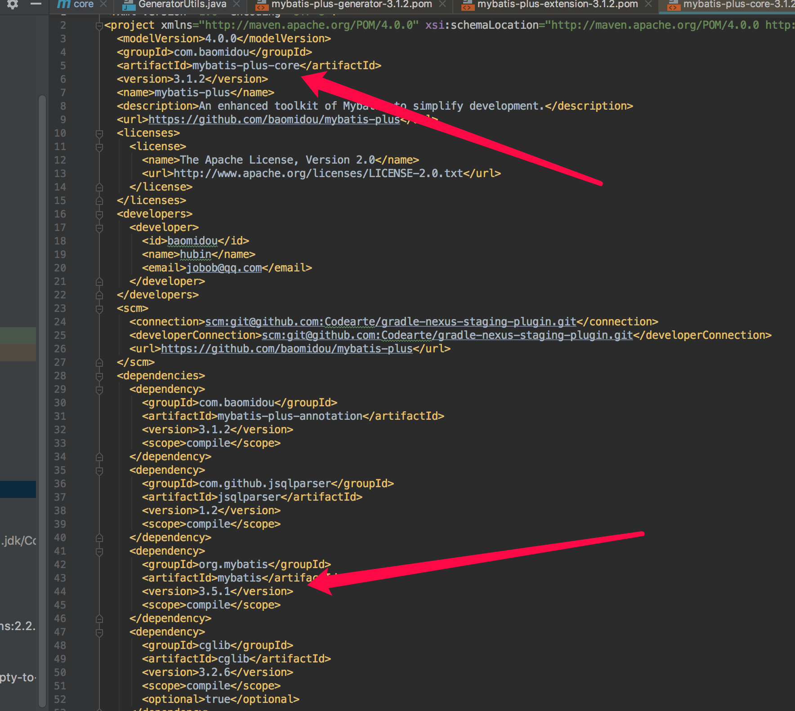
Task: Collapse the dependencies block at line 28
Action: click(98, 376)
